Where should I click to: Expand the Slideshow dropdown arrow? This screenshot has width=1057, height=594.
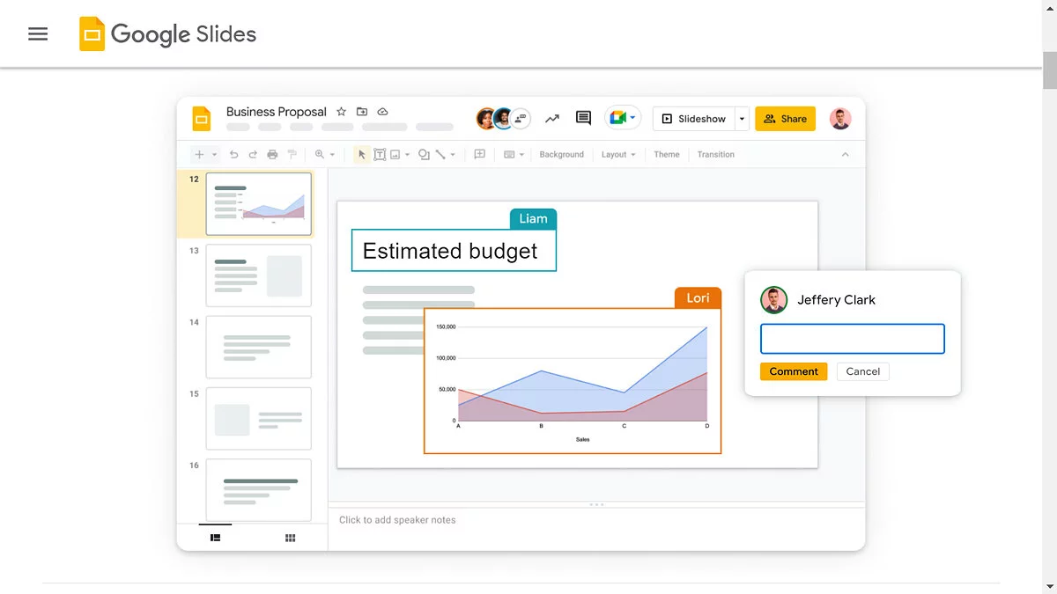[742, 119]
